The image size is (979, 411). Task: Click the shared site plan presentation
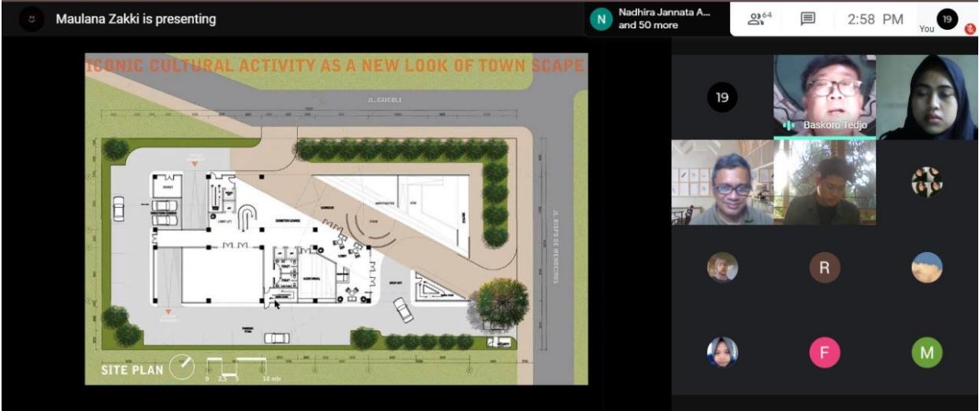(336, 219)
